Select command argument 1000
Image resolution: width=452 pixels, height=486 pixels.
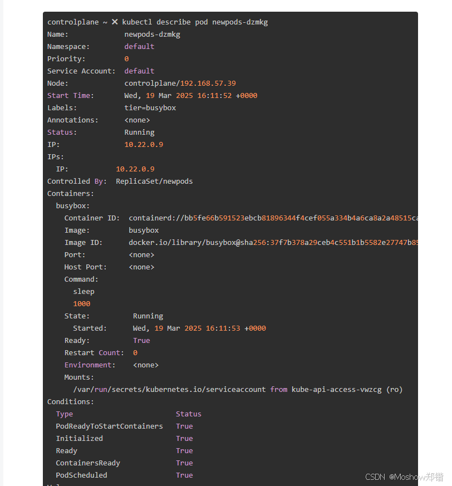click(81, 304)
